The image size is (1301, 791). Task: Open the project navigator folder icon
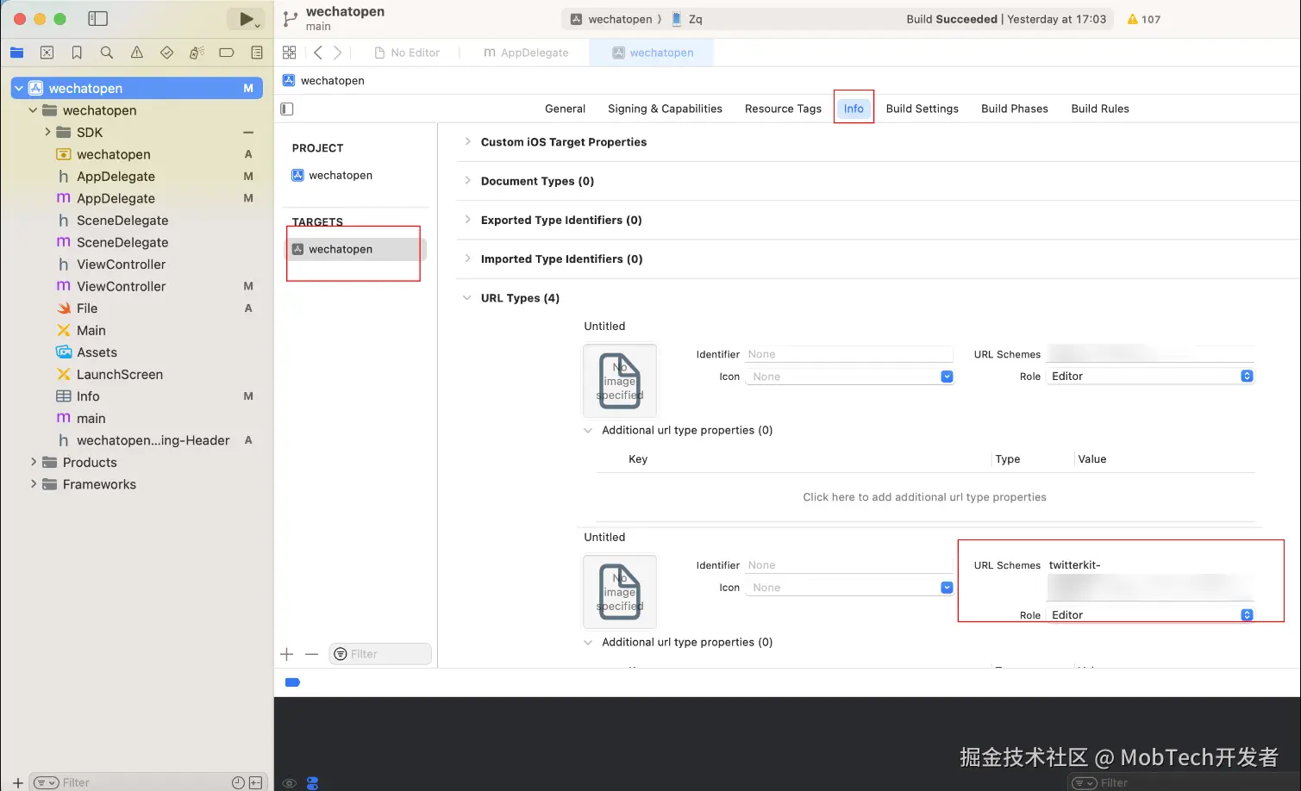point(16,53)
